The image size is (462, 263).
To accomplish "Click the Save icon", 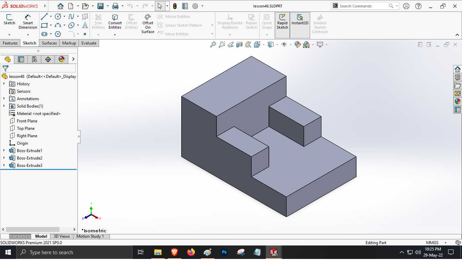I will (100, 6).
